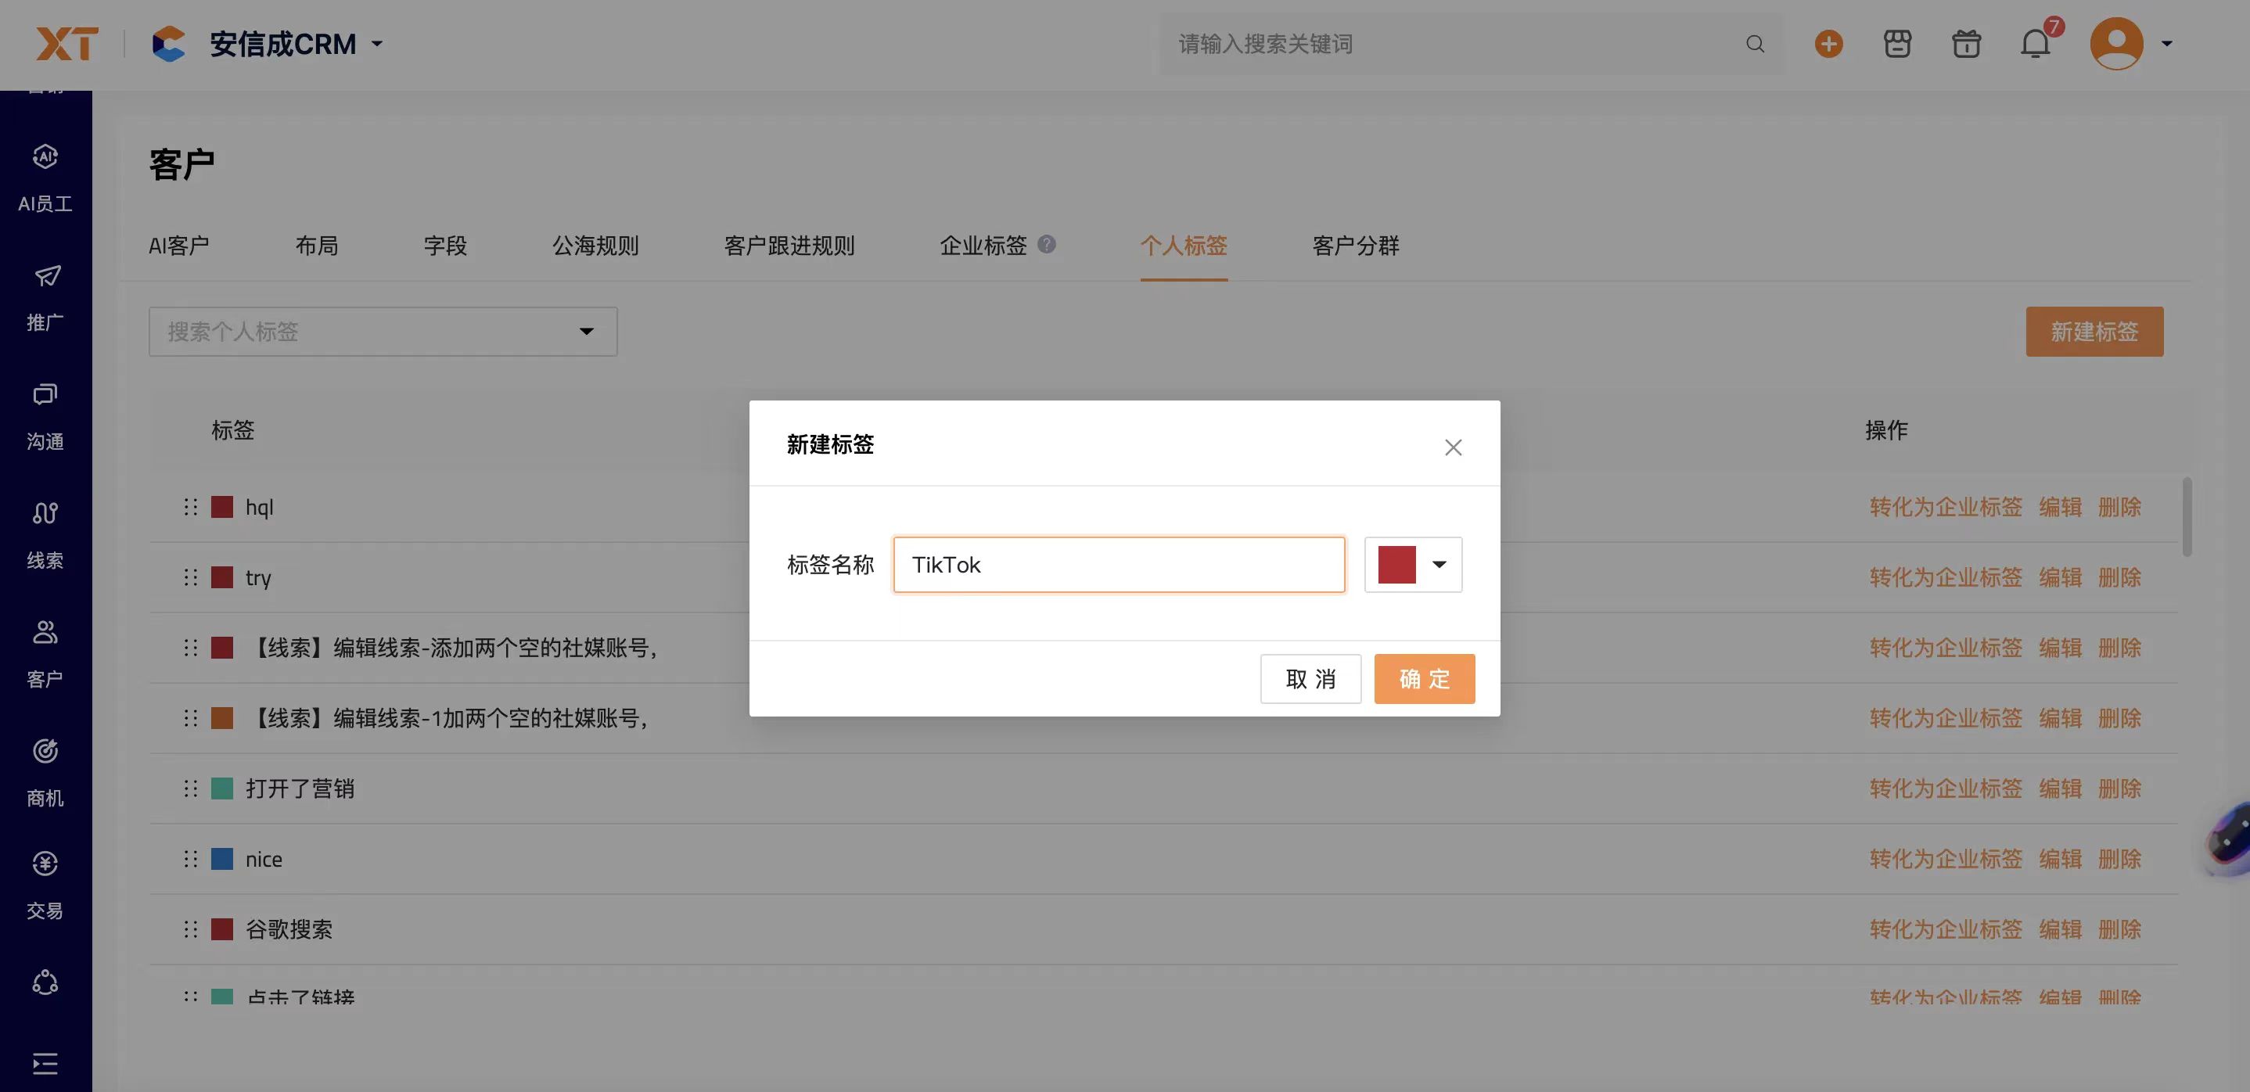This screenshot has width=2250, height=1092.
Task: Go to 线索 in the sidebar
Action: point(45,514)
